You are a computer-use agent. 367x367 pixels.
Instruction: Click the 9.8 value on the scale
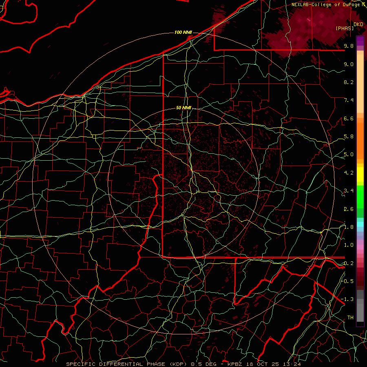pos(349,46)
